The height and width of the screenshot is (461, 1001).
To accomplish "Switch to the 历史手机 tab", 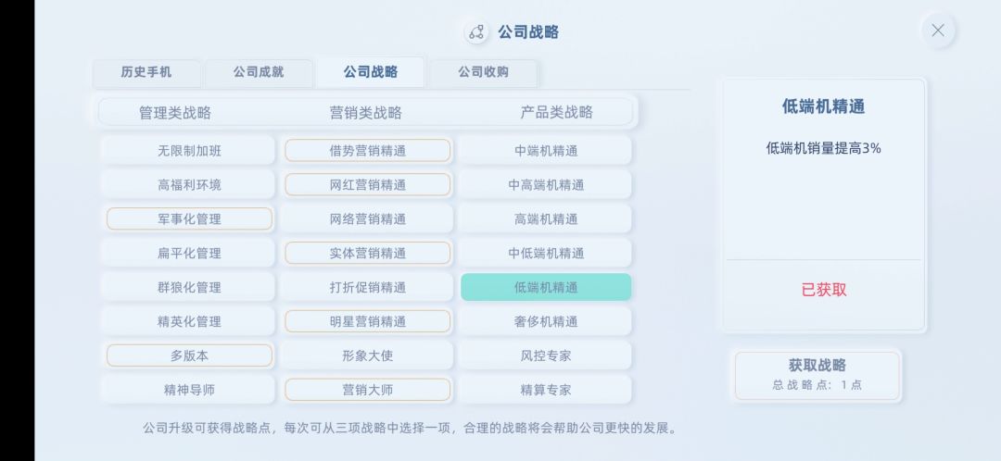I will [146, 72].
